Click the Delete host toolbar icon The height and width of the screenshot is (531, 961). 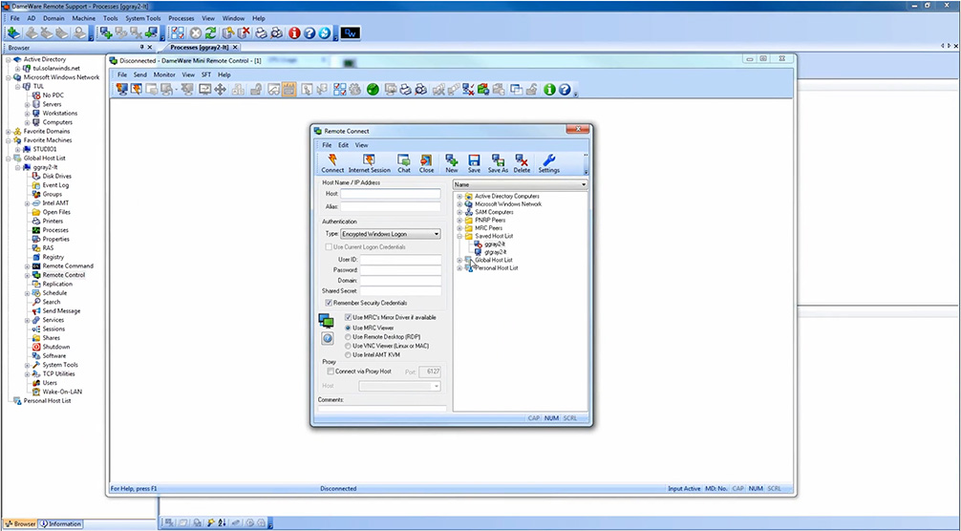click(x=522, y=163)
